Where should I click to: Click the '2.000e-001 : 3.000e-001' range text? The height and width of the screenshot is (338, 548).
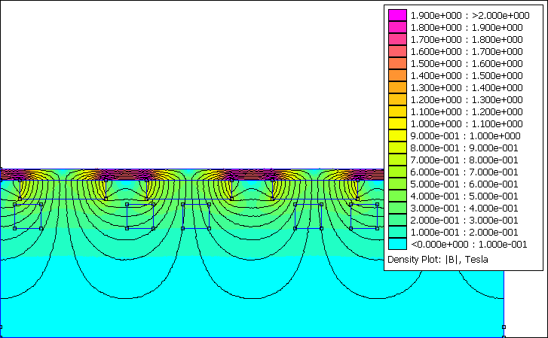[x=464, y=220]
